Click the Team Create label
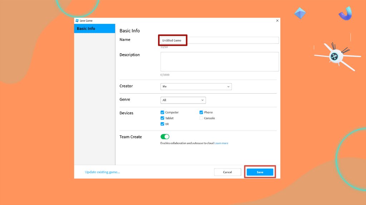The height and width of the screenshot is (205, 366). tap(131, 137)
